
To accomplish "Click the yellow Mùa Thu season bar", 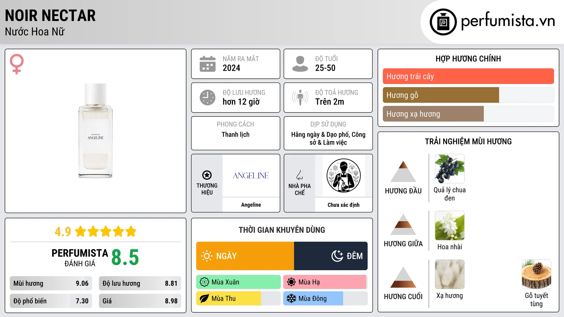I will 238,299.
